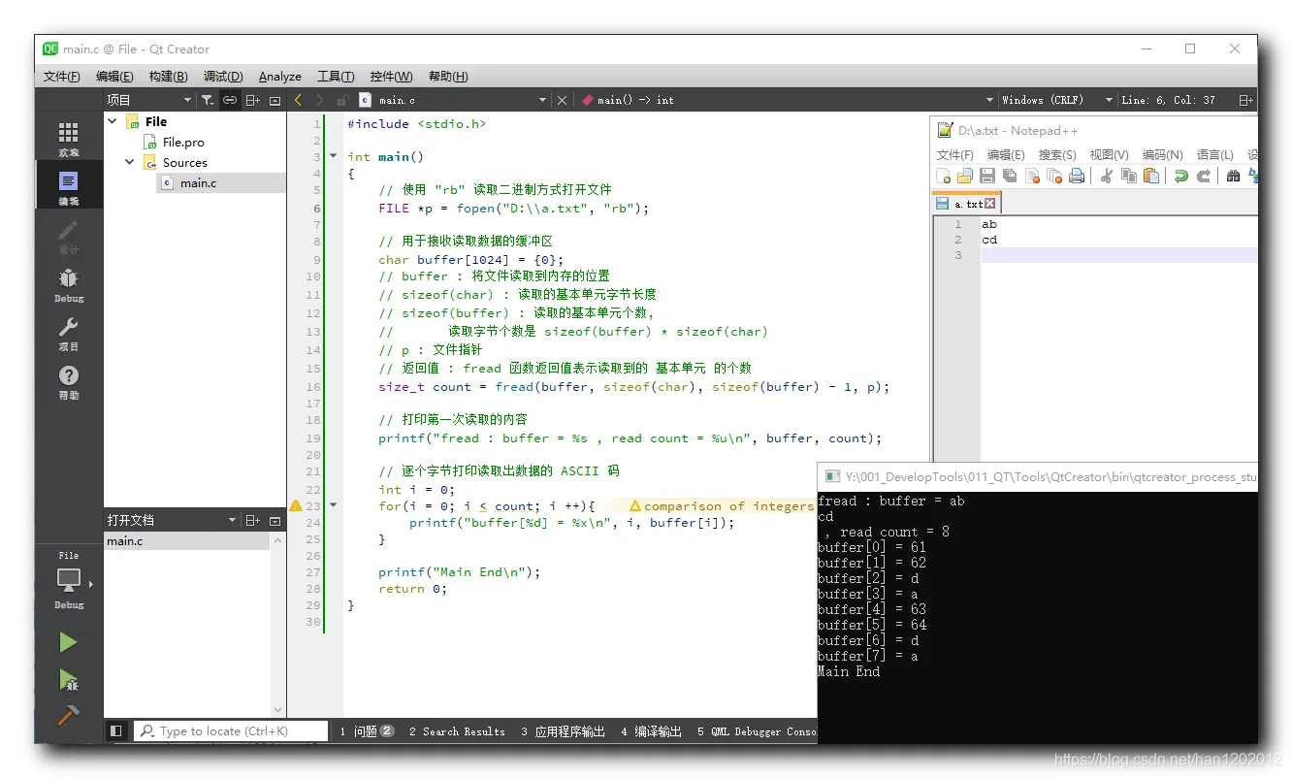
Task: Split the editor with the split icon
Action: click(1245, 100)
